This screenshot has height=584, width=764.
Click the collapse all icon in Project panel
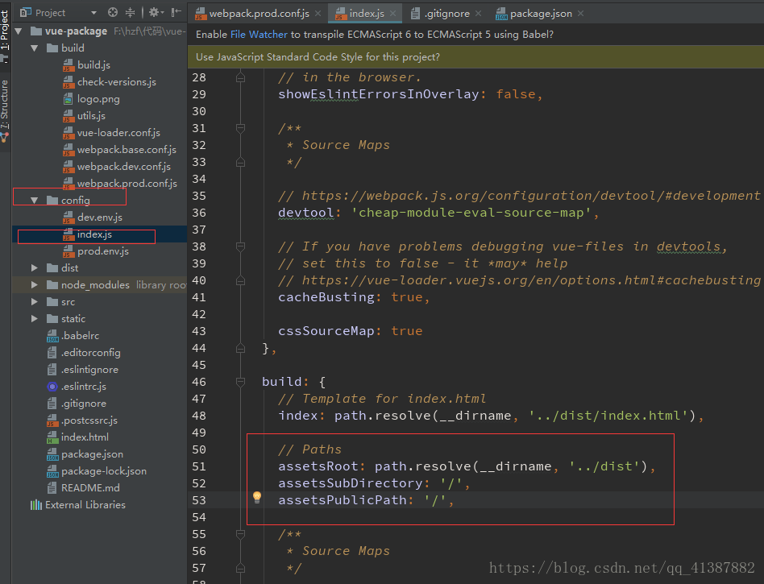click(x=131, y=13)
